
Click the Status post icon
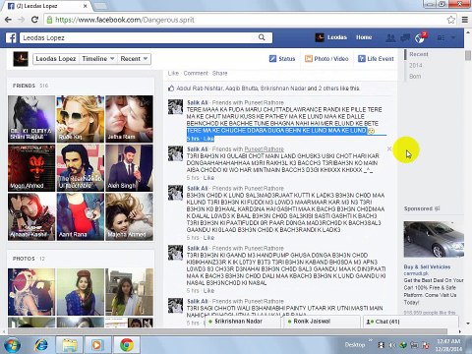(x=272, y=59)
